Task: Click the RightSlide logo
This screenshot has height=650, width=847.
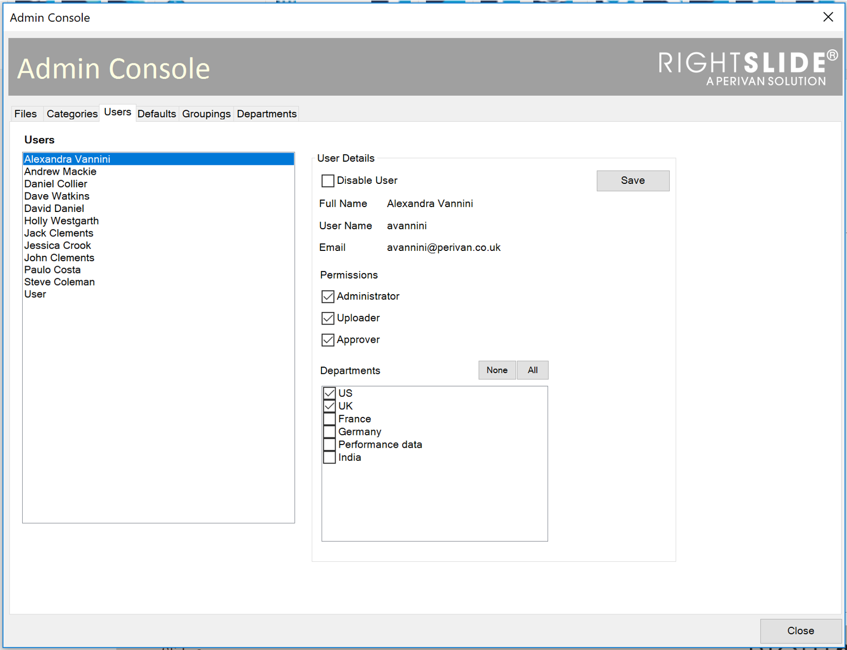Action: (x=748, y=68)
